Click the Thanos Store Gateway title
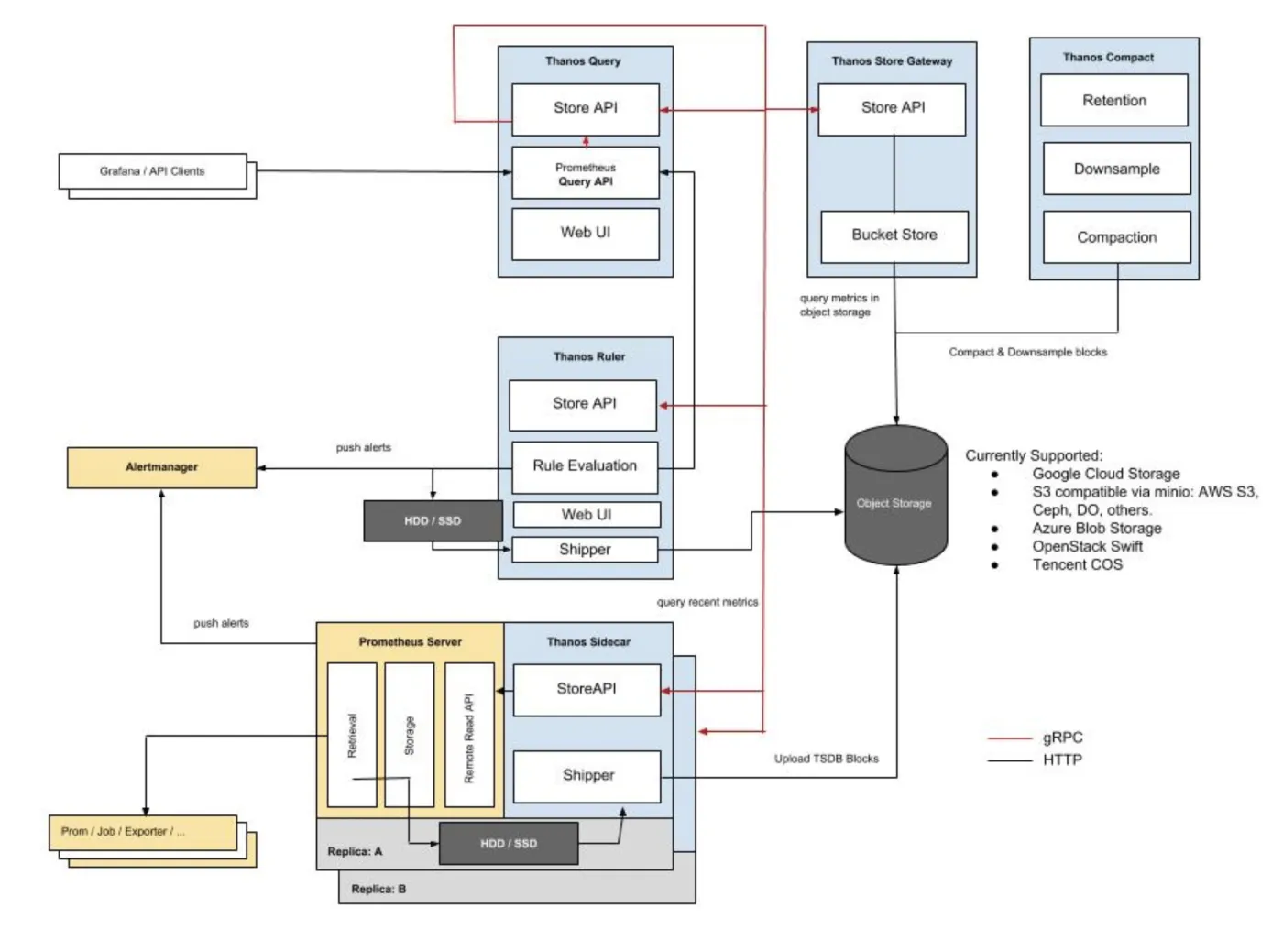Viewport: 1283px width, 951px height. tap(892, 61)
